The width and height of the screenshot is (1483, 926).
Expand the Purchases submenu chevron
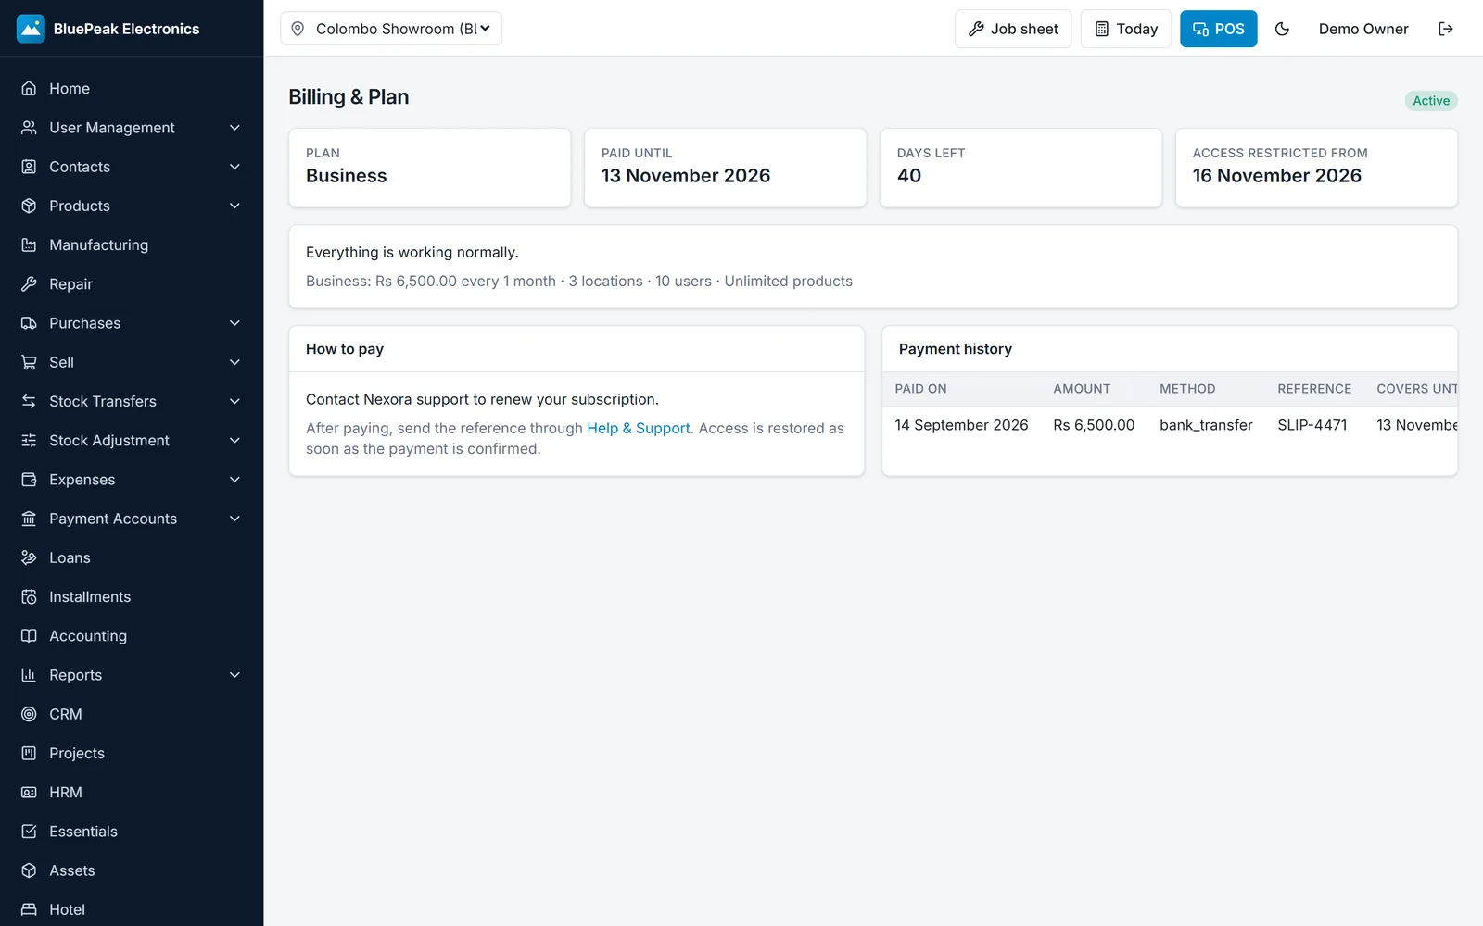pyautogui.click(x=234, y=323)
